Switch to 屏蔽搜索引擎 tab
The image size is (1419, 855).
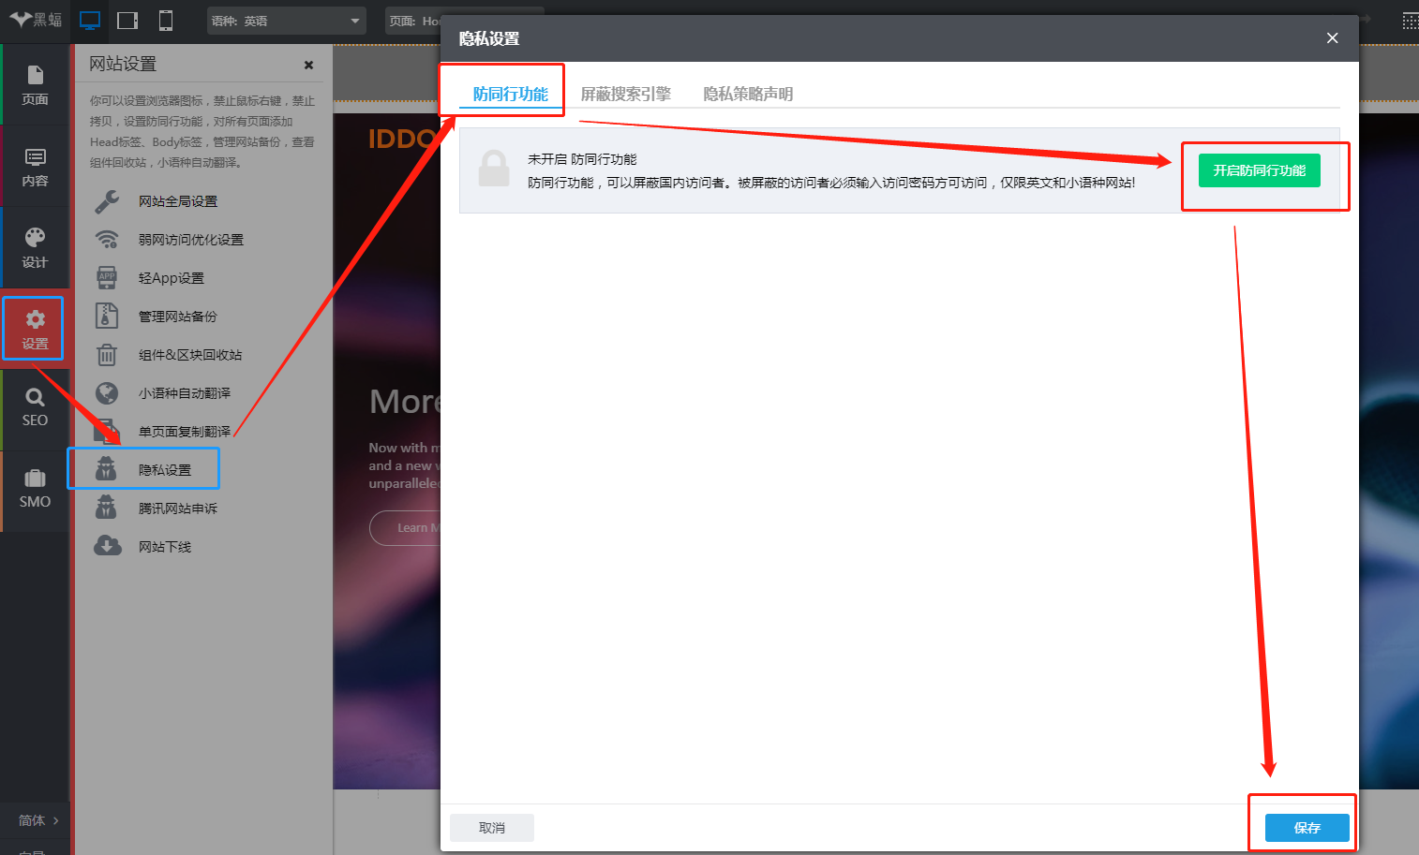coord(625,94)
